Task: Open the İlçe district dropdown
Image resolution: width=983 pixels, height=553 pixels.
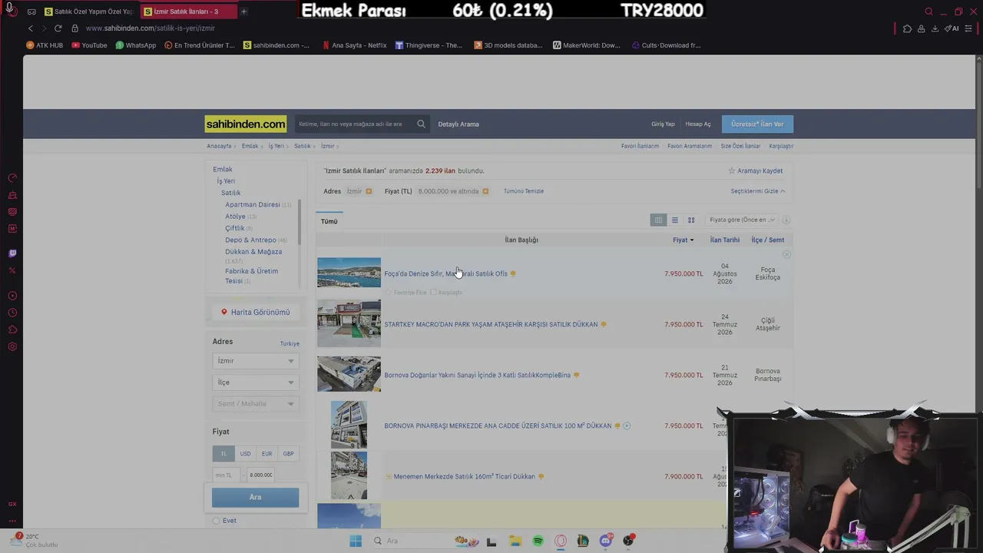Action: [x=256, y=382]
